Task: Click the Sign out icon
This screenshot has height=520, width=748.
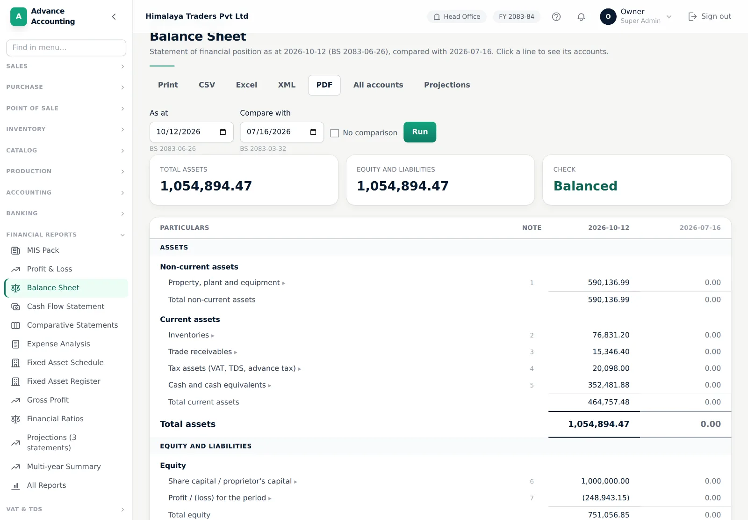Action: point(692,17)
